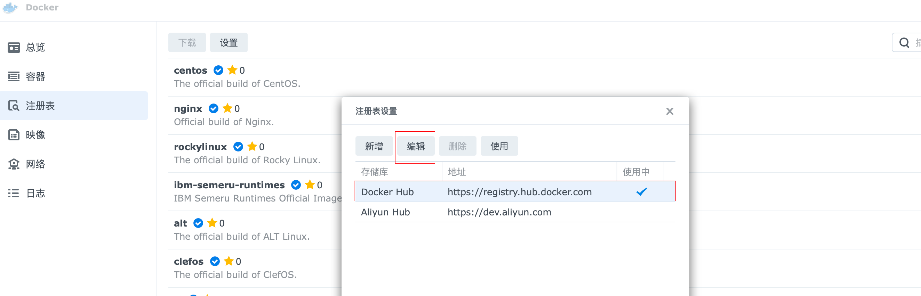
Task: Click the 'The official build of CentOS.' description
Action: click(237, 84)
